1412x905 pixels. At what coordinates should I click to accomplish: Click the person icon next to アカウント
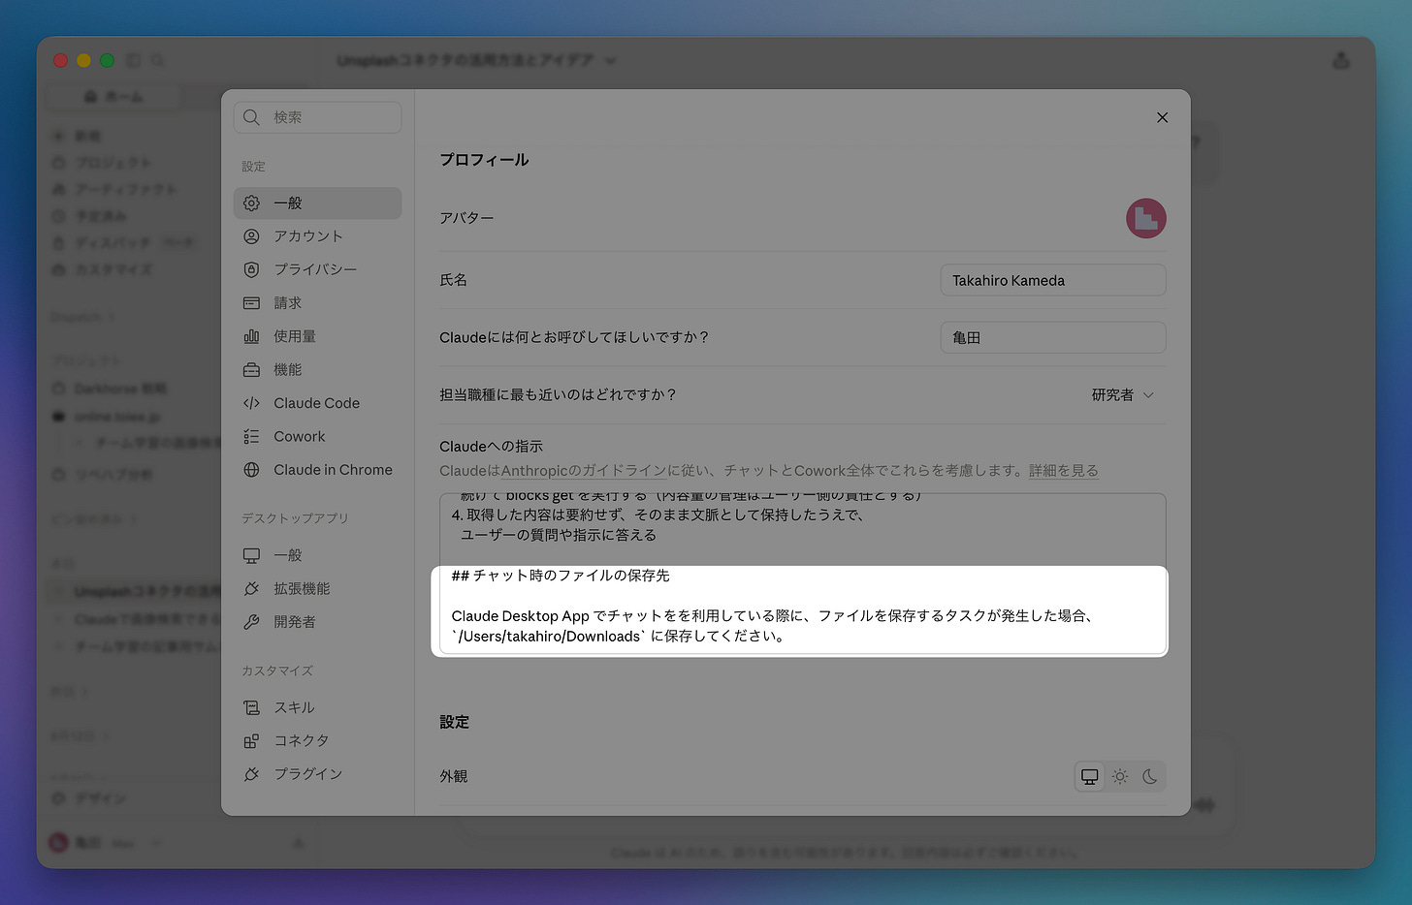(x=251, y=236)
